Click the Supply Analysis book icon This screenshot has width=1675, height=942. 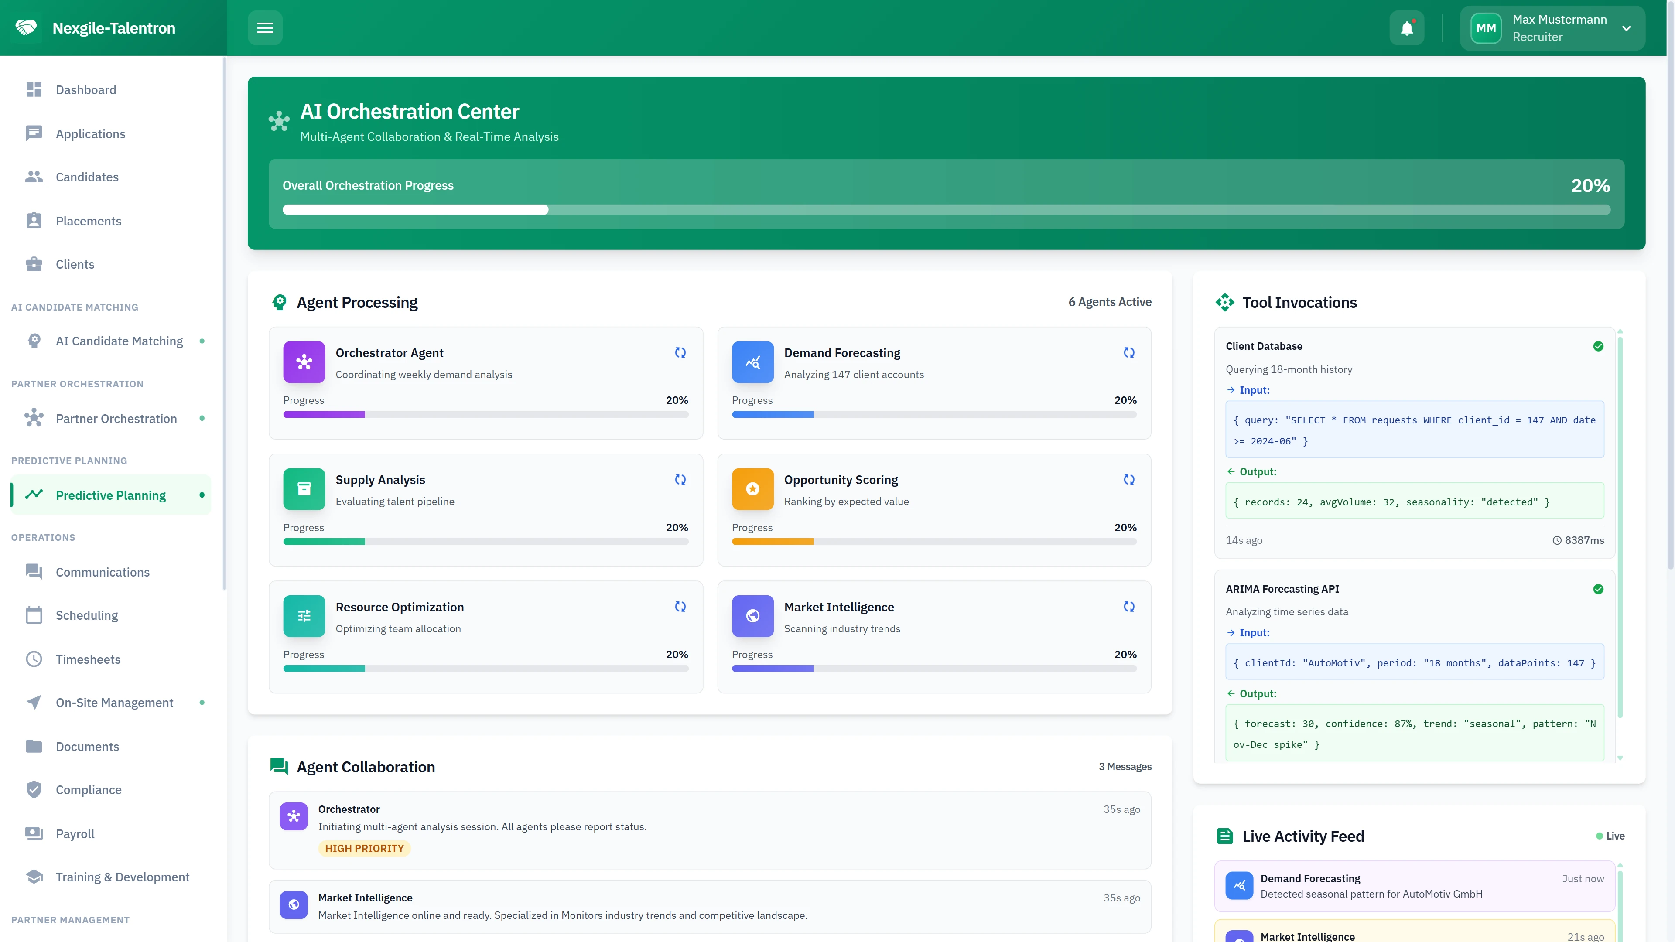point(304,489)
